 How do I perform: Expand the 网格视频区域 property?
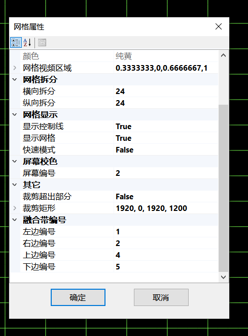click(x=15, y=68)
